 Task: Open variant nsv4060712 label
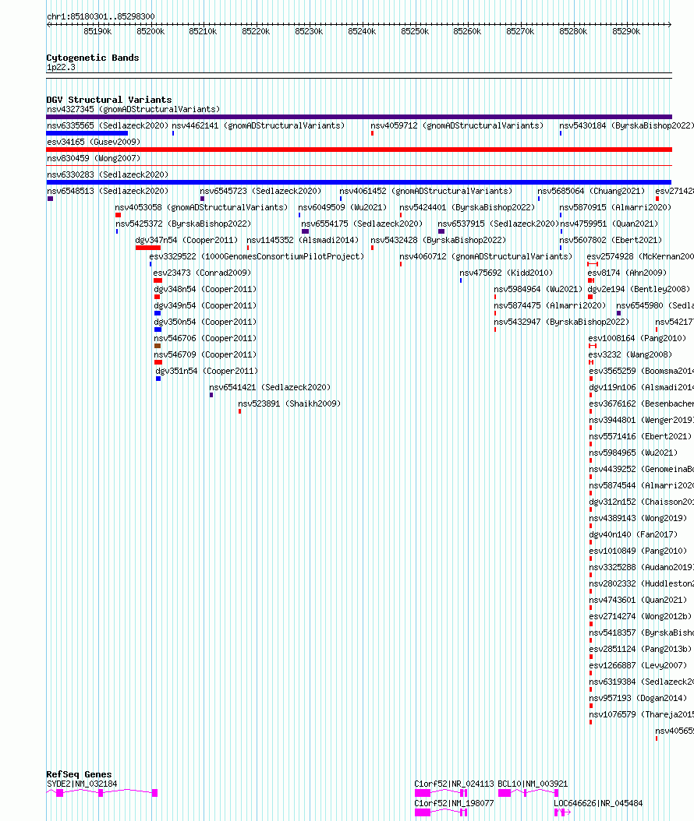[486, 256]
